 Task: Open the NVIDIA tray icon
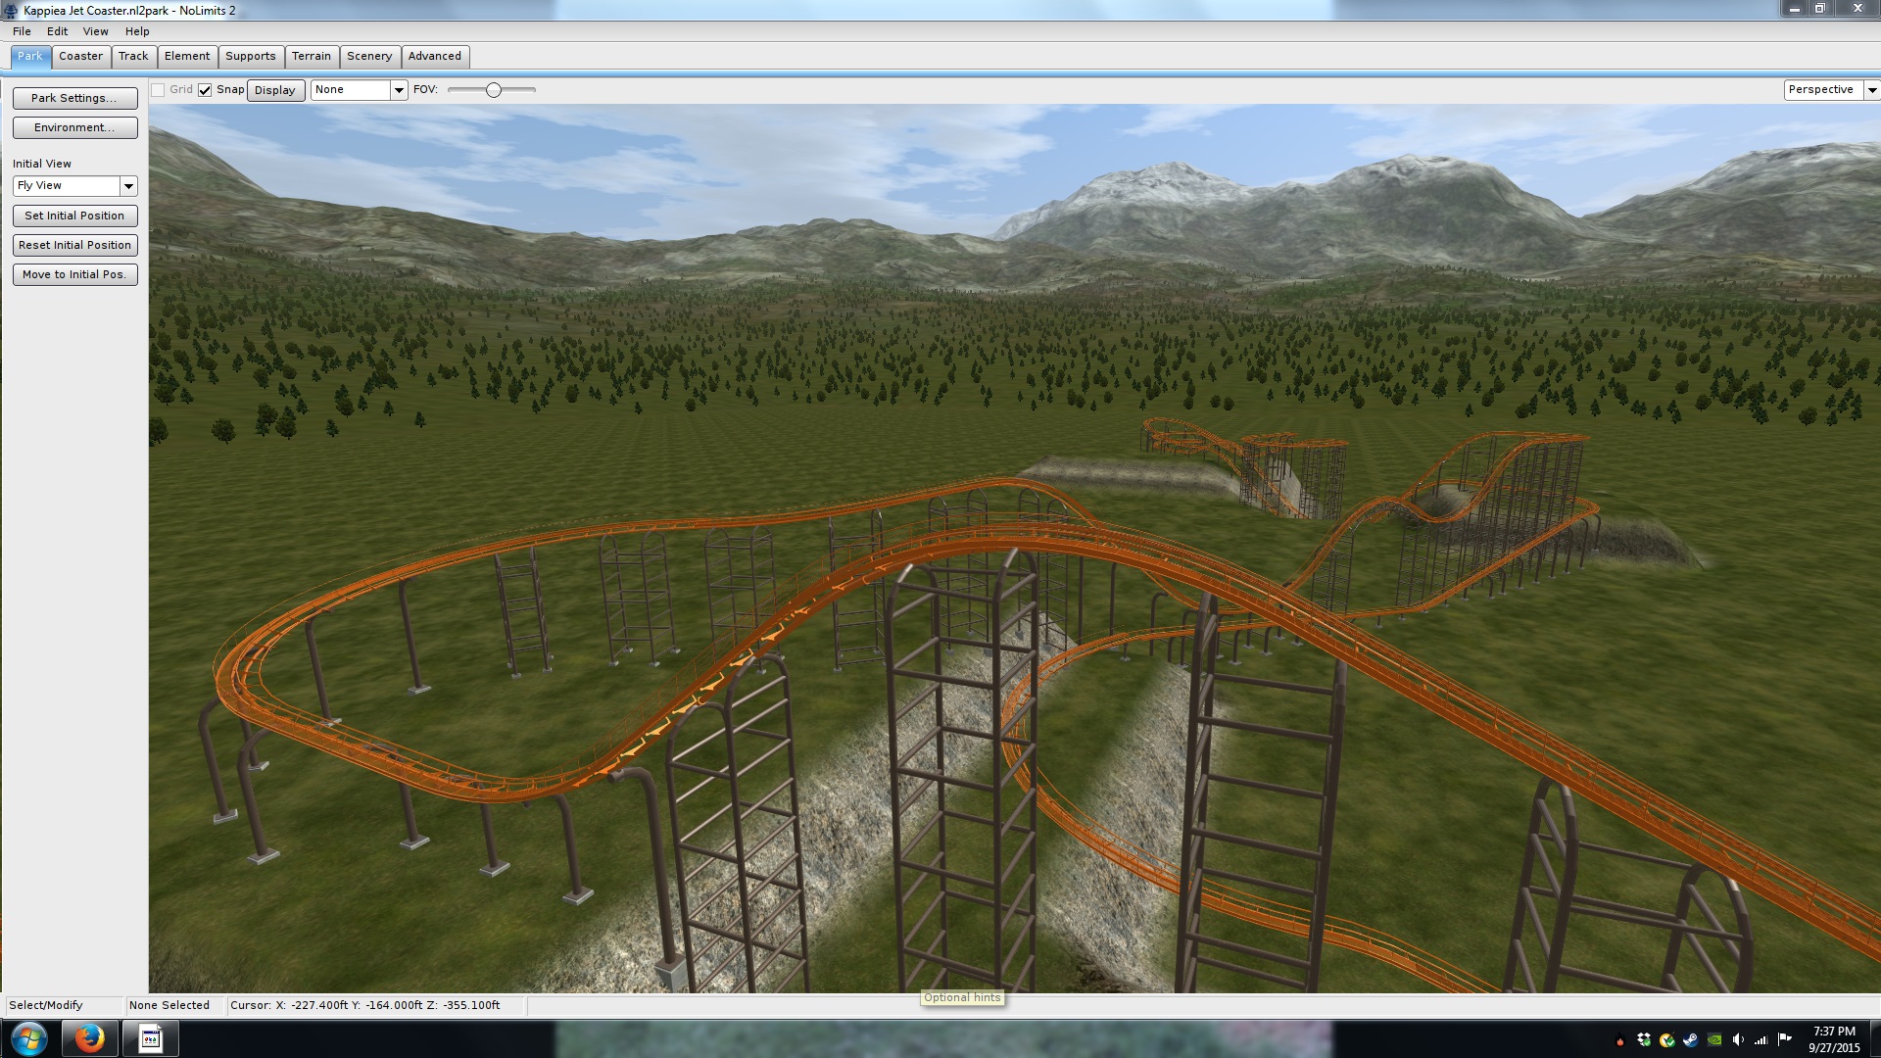(x=1714, y=1039)
